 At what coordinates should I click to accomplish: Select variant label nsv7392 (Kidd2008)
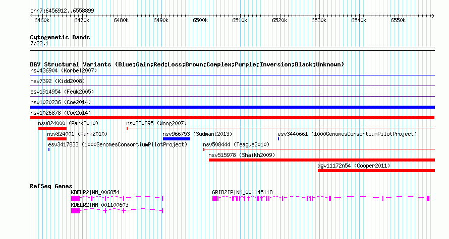(58, 81)
